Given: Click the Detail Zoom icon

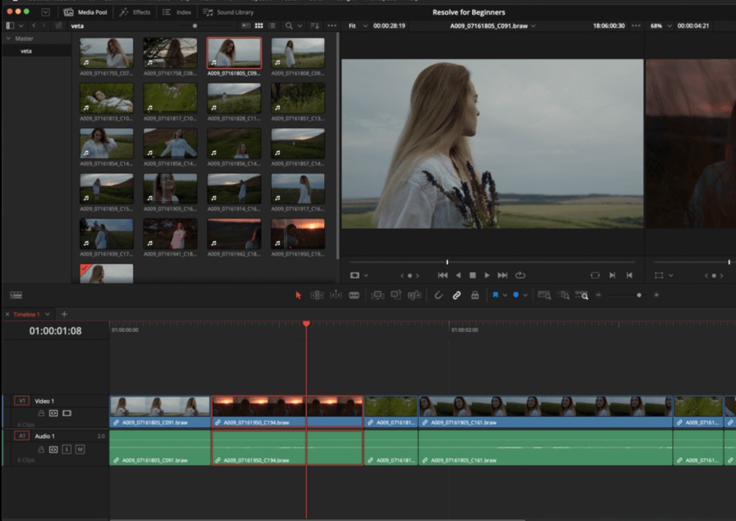Looking at the screenshot, I should [564, 295].
